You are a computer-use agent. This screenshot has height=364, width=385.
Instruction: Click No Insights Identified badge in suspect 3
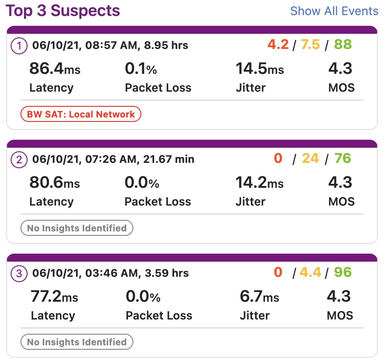pyautogui.click(x=77, y=342)
